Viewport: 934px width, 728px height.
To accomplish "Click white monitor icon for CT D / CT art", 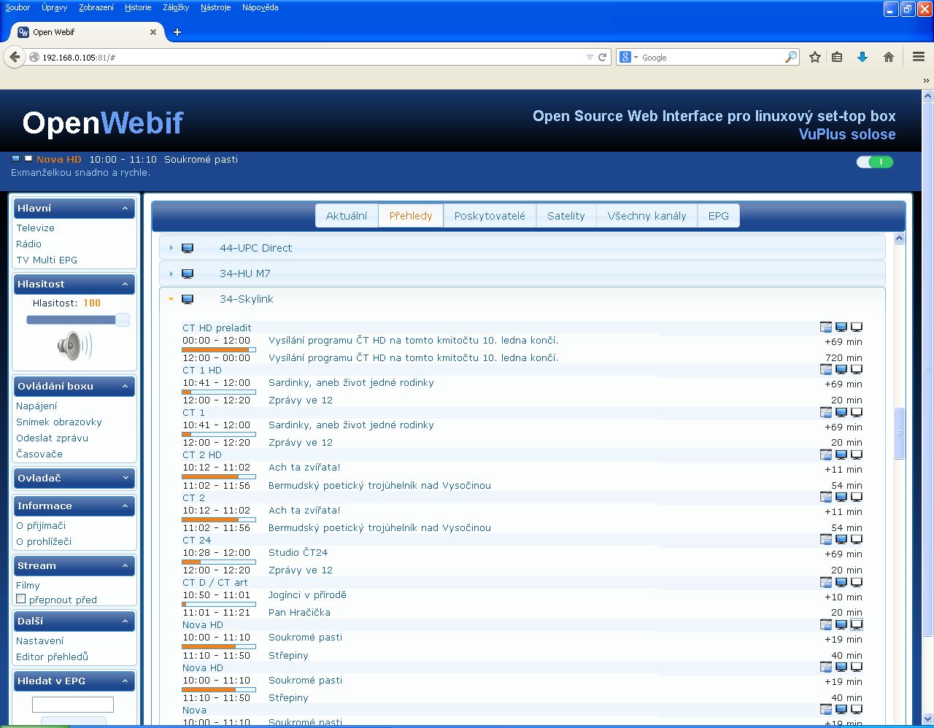I will [857, 582].
